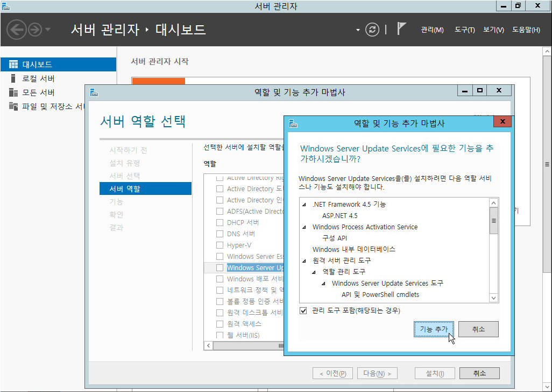Click the 로컬 서버 sidebar icon
552x392 pixels.
point(13,78)
